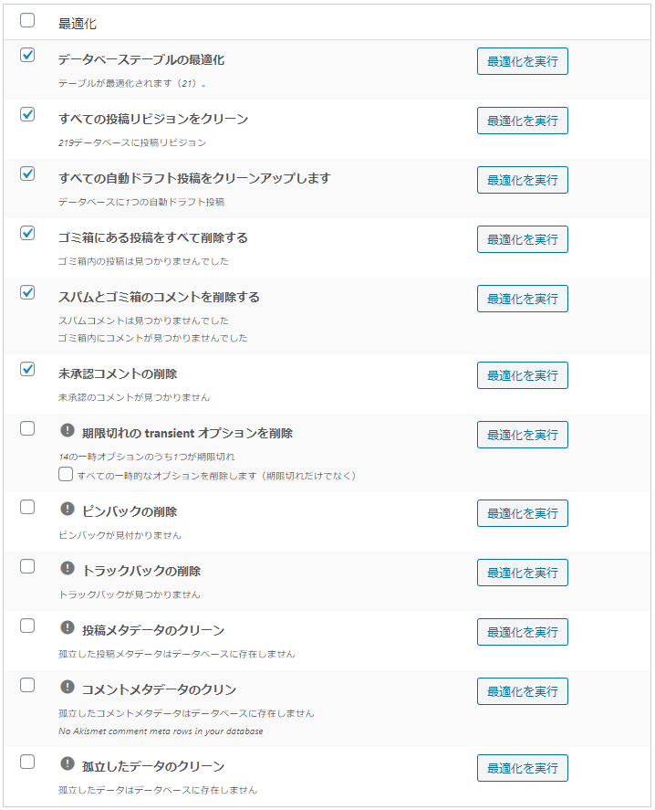Click warning icon next to ピンバックの削除

(68, 509)
